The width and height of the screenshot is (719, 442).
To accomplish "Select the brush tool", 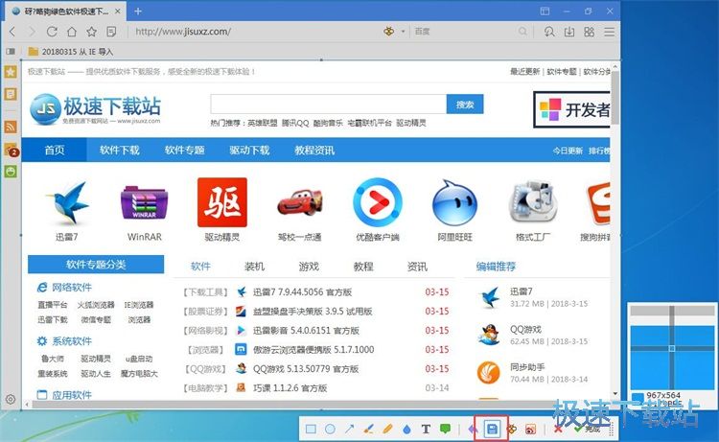I will (x=368, y=430).
